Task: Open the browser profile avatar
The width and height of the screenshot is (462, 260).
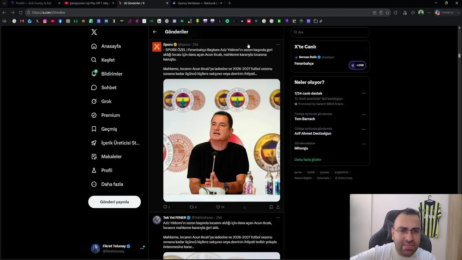Action: click(421, 13)
